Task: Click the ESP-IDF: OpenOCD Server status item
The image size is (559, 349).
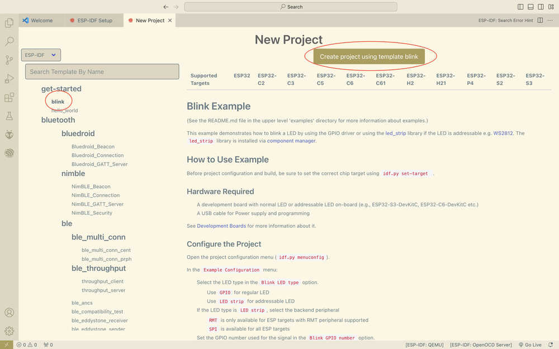Action: 481,345
